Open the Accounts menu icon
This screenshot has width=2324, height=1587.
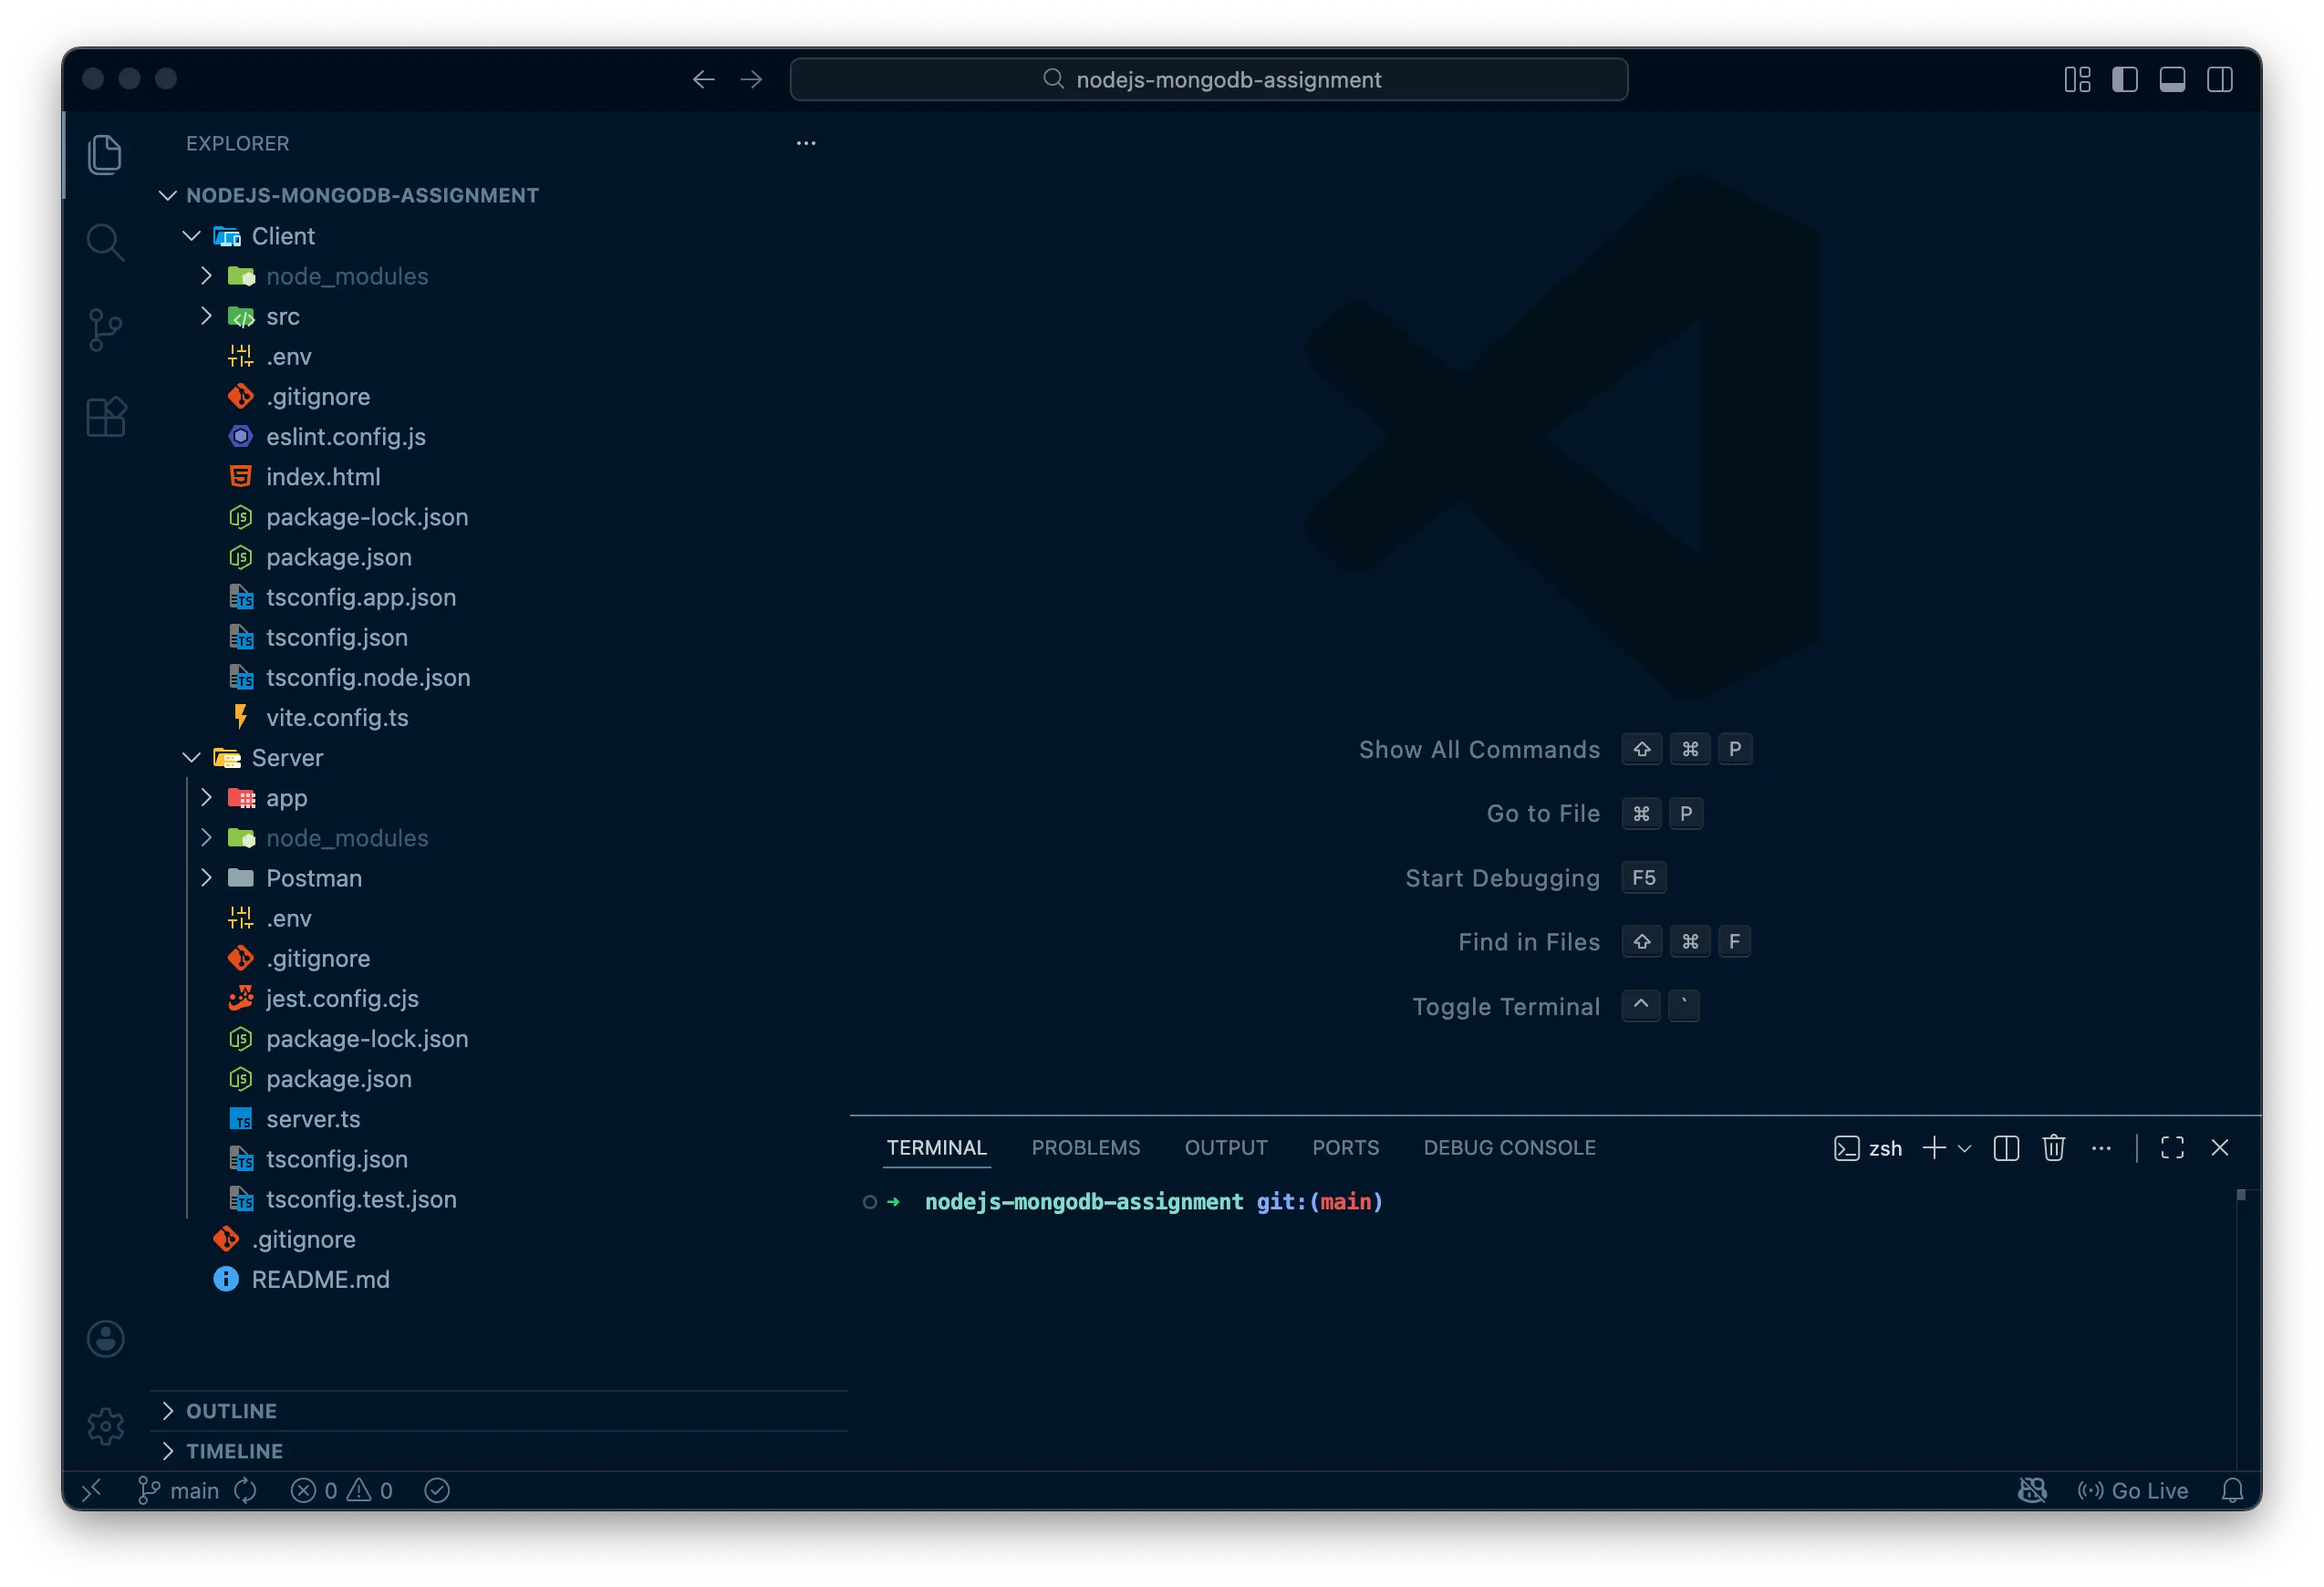tap(105, 1339)
